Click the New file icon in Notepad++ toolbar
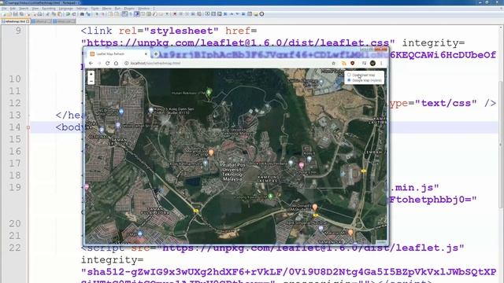Image resolution: width=504 pixels, height=283 pixels. (x=4, y=14)
